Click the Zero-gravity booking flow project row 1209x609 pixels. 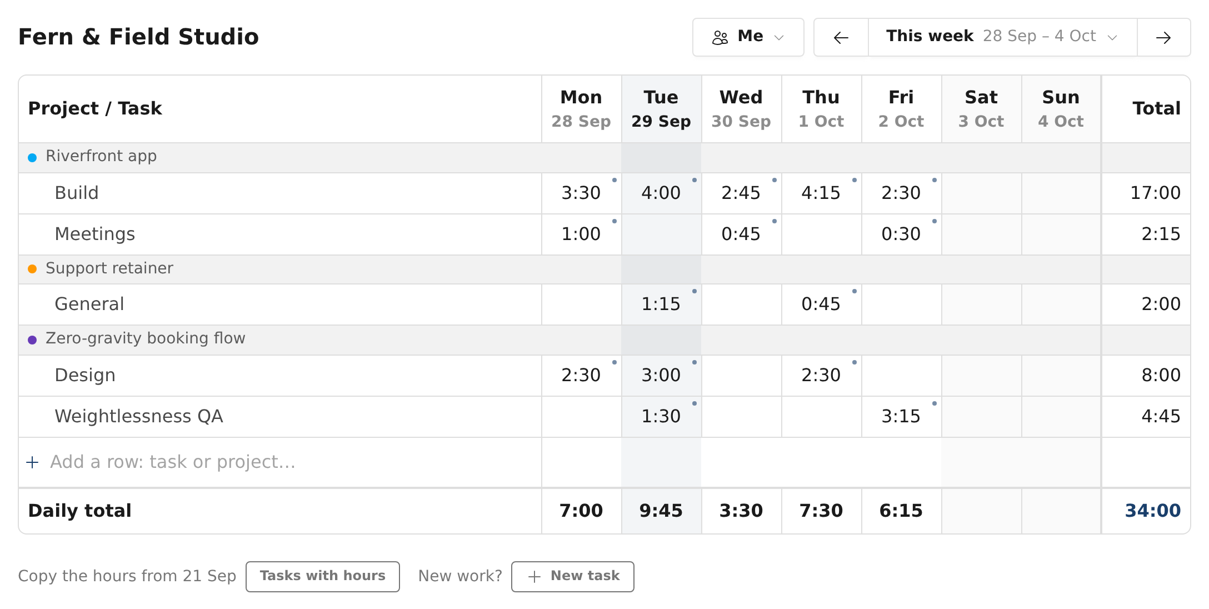604,340
